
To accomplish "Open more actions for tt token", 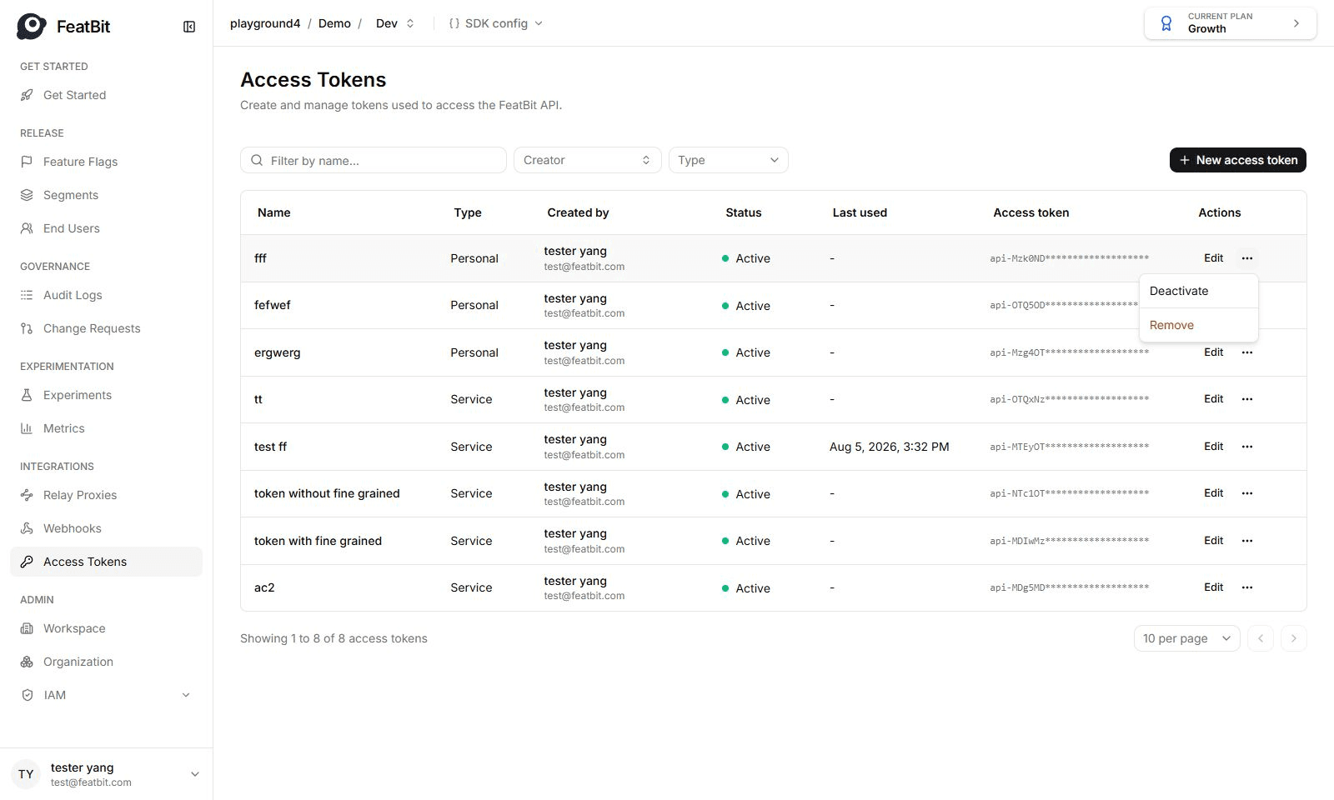I will pos(1247,399).
